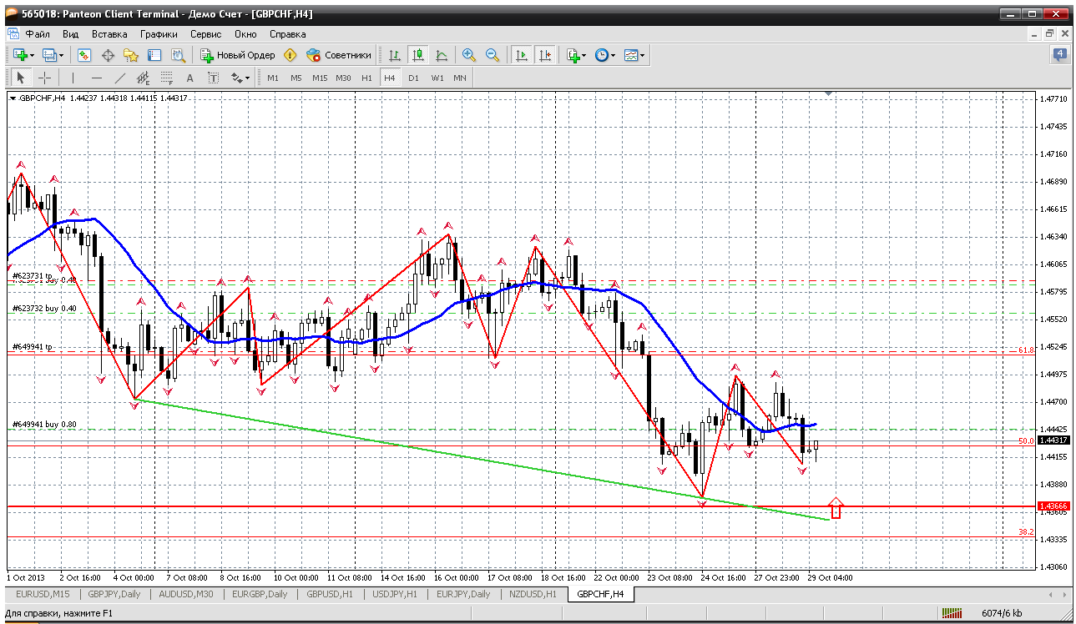Click the zoom out magnifier icon

(493, 55)
